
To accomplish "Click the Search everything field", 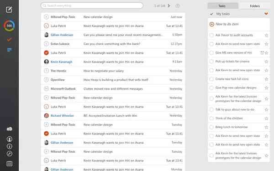I will pyautogui.click(x=92, y=5).
